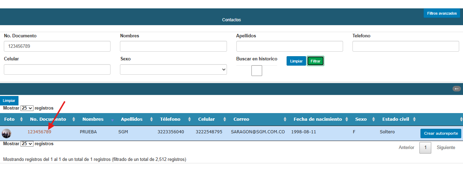
Task: Click the Mostrando registros summary text
Action: click(x=94, y=159)
